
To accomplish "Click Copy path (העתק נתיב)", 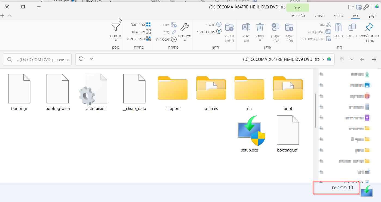I will [319, 32].
